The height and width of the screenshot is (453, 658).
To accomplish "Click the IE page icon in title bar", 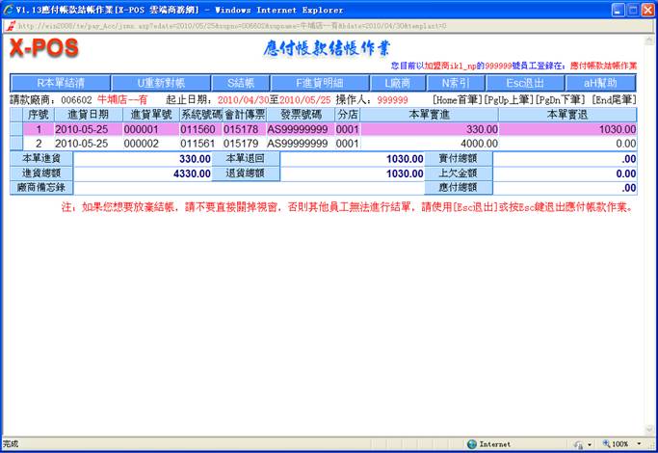I will (x=9, y=9).
